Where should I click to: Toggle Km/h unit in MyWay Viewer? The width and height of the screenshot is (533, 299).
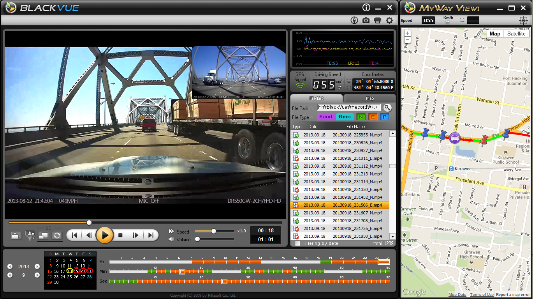point(448,23)
